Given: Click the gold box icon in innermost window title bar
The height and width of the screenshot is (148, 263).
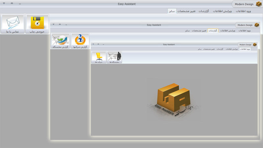Looking at the screenshot, I should [254, 44].
